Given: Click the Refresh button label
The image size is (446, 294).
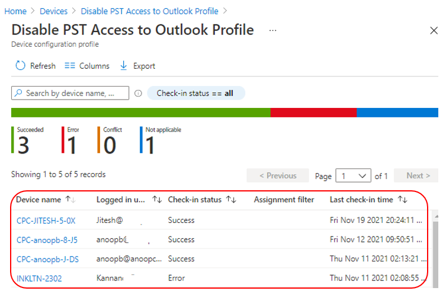Looking at the screenshot, I should pyautogui.click(x=43, y=66).
